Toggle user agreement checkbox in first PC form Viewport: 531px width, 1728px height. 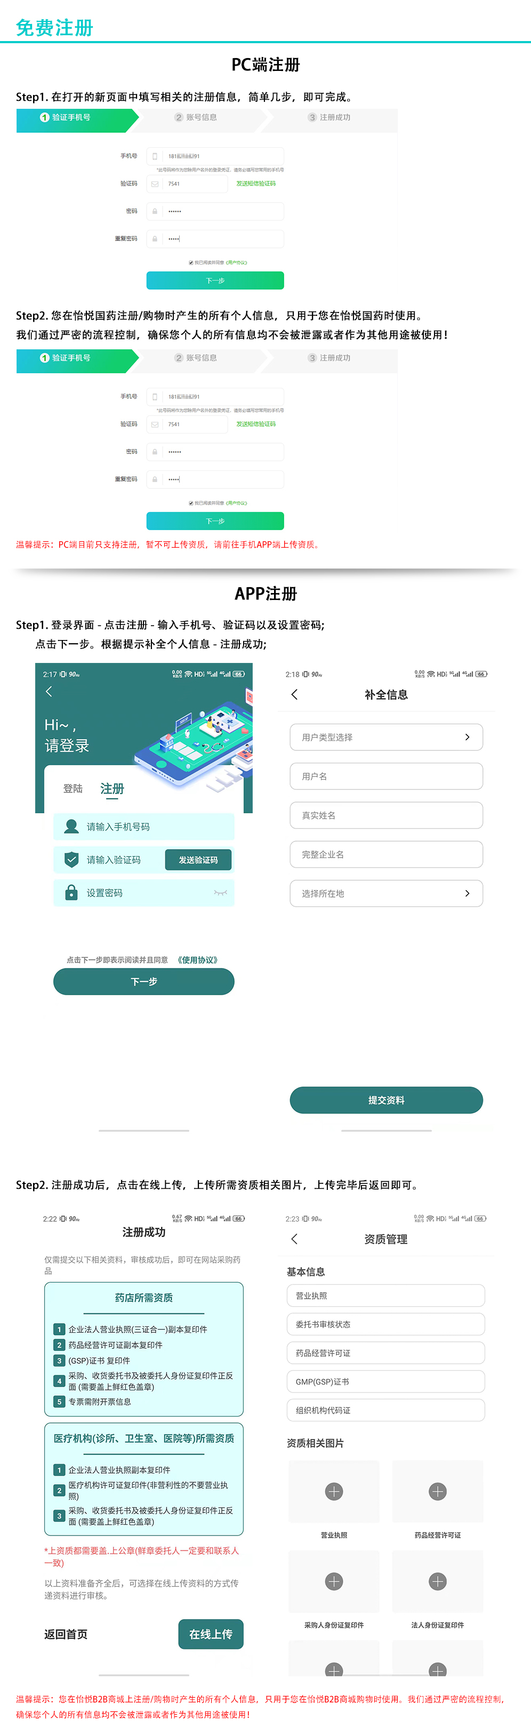pos(191,262)
